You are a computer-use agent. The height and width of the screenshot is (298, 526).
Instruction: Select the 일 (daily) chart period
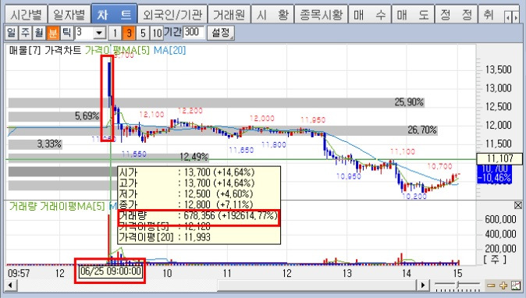tap(11, 33)
